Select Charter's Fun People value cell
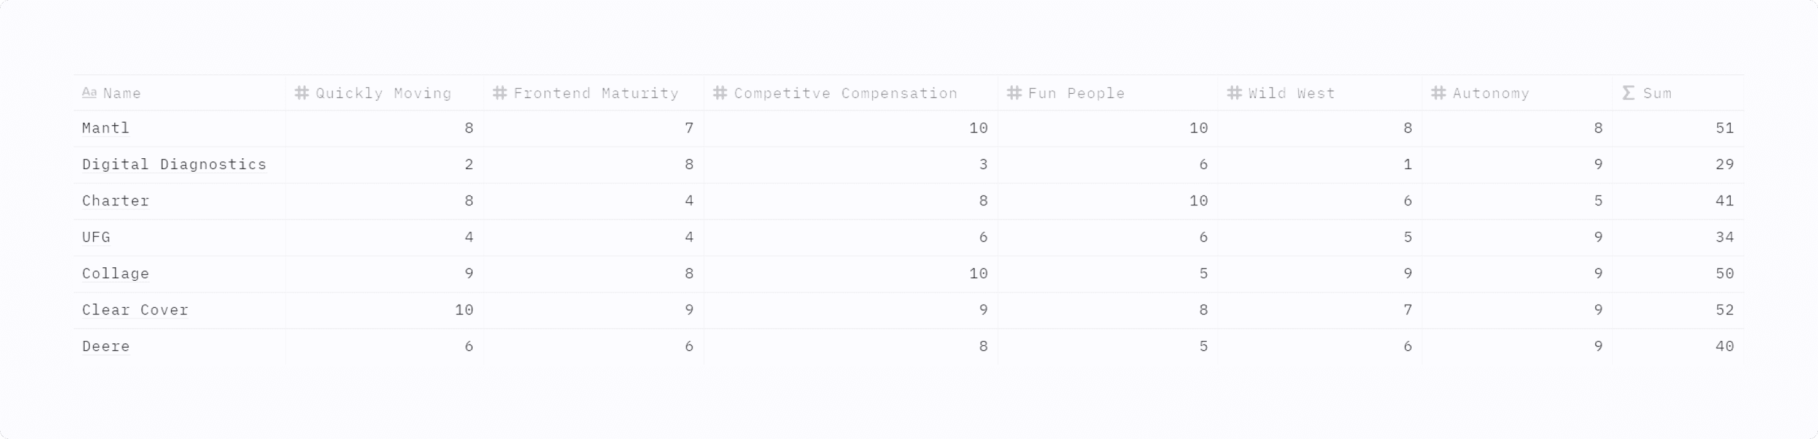The width and height of the screenshot is (1818, 439). point(1107,201)
